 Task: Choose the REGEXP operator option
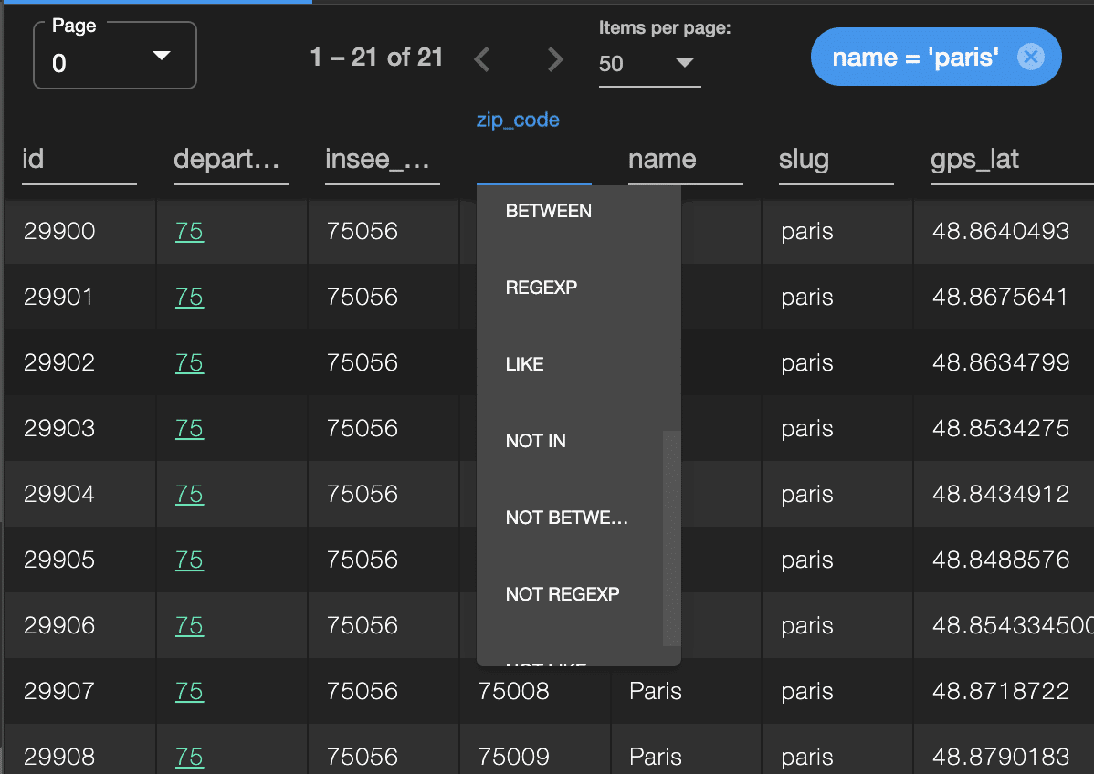542,288
